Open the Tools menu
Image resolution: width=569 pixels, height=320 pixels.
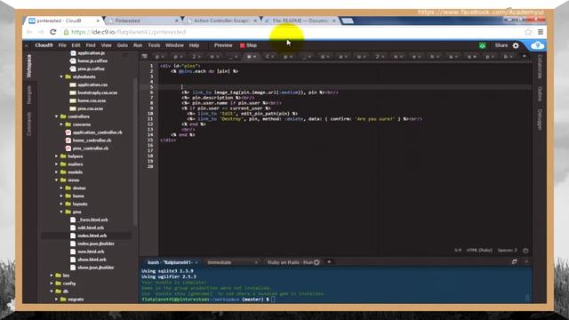pos(154,45)
